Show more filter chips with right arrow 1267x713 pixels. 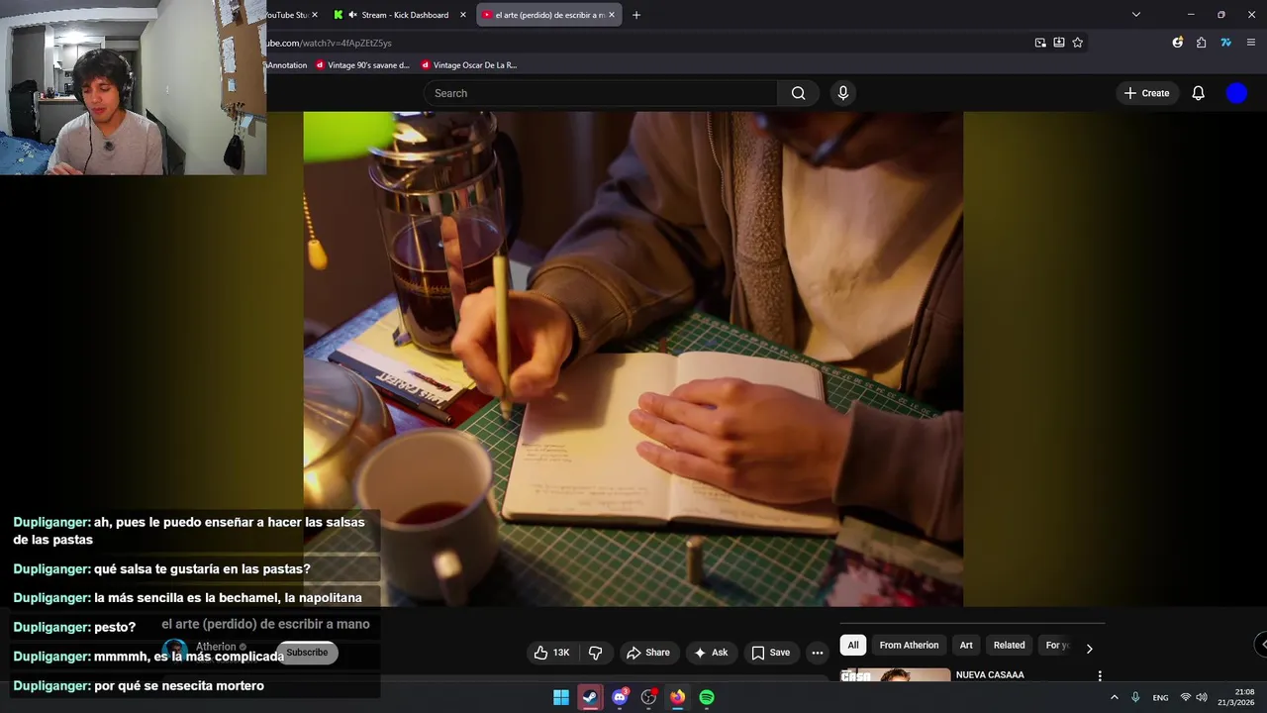[1089, 649]
